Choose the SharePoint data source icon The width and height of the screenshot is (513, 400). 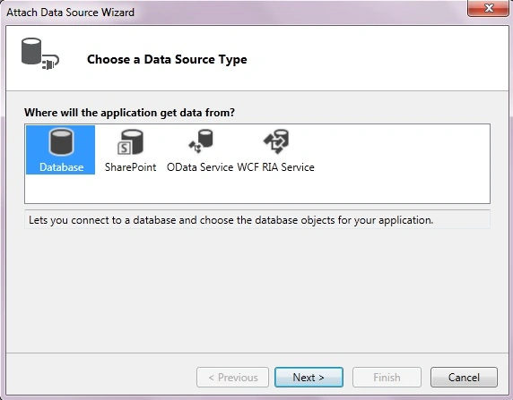pyautogui.click(x=130, y=141)
